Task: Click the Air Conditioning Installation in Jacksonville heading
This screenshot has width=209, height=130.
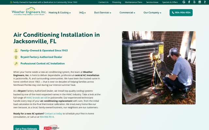Action: tap(56, 38)
